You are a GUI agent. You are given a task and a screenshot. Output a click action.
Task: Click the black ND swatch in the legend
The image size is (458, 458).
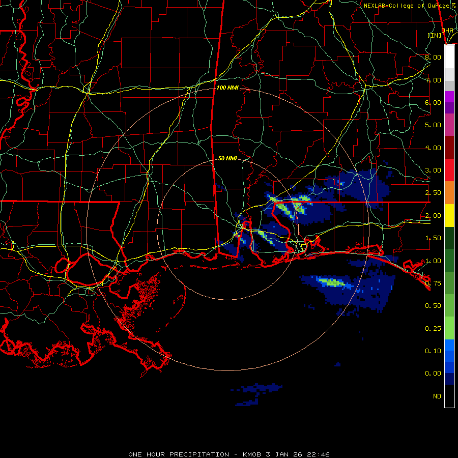pos(449,396)
